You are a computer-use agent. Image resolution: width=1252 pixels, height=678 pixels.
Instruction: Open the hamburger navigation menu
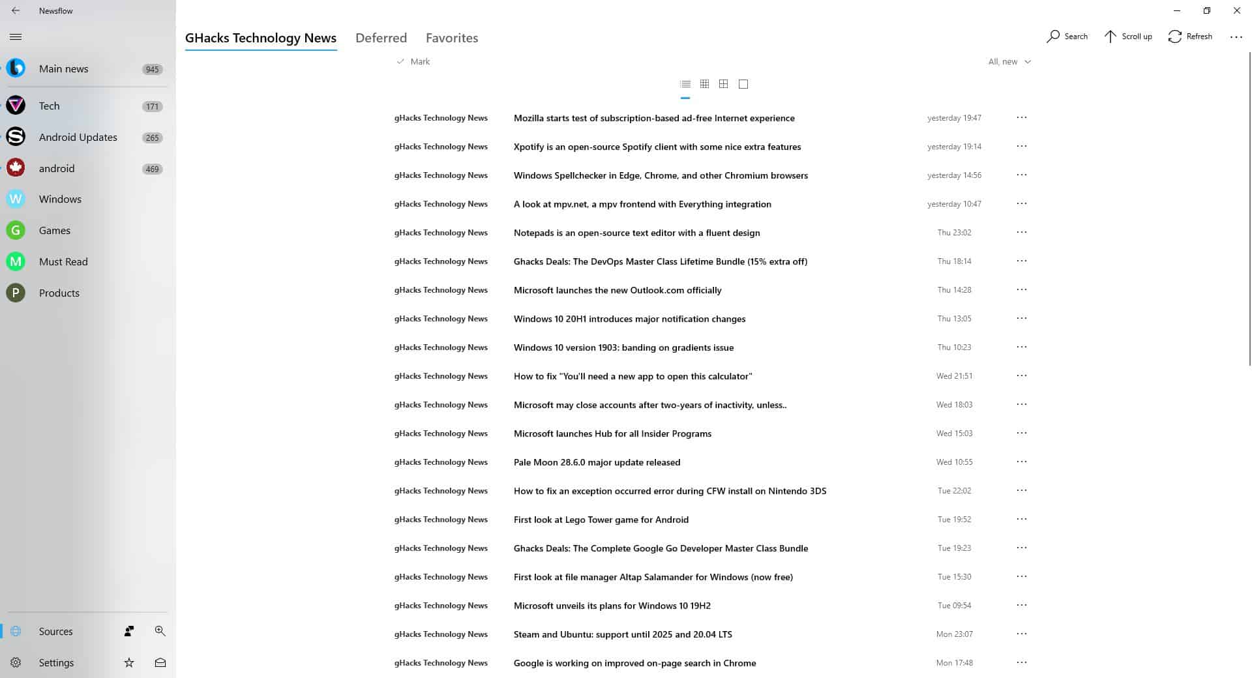click(16, 37)
